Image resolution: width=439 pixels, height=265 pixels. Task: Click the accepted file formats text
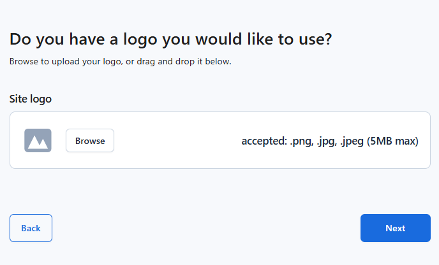tap(329, 141)
